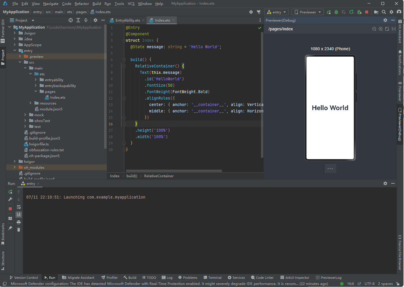404x287 pixels.
Task: Select Index.ets in the project tree
Action: [x=58, y=98]
